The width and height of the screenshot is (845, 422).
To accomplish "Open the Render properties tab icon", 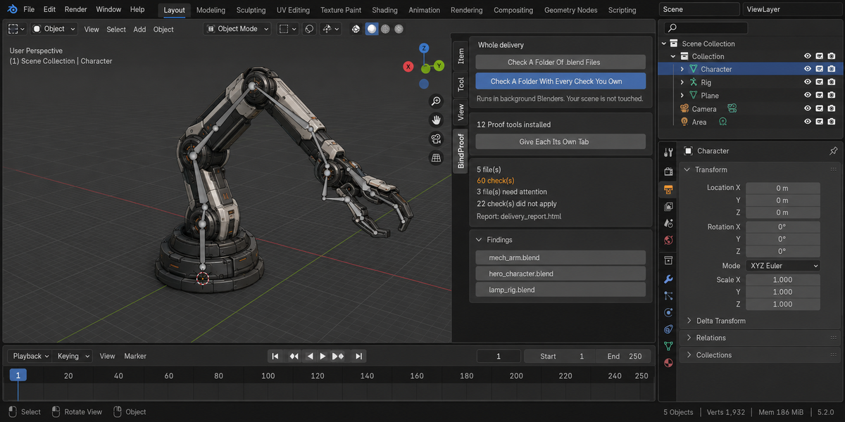I will coord(668,172).
